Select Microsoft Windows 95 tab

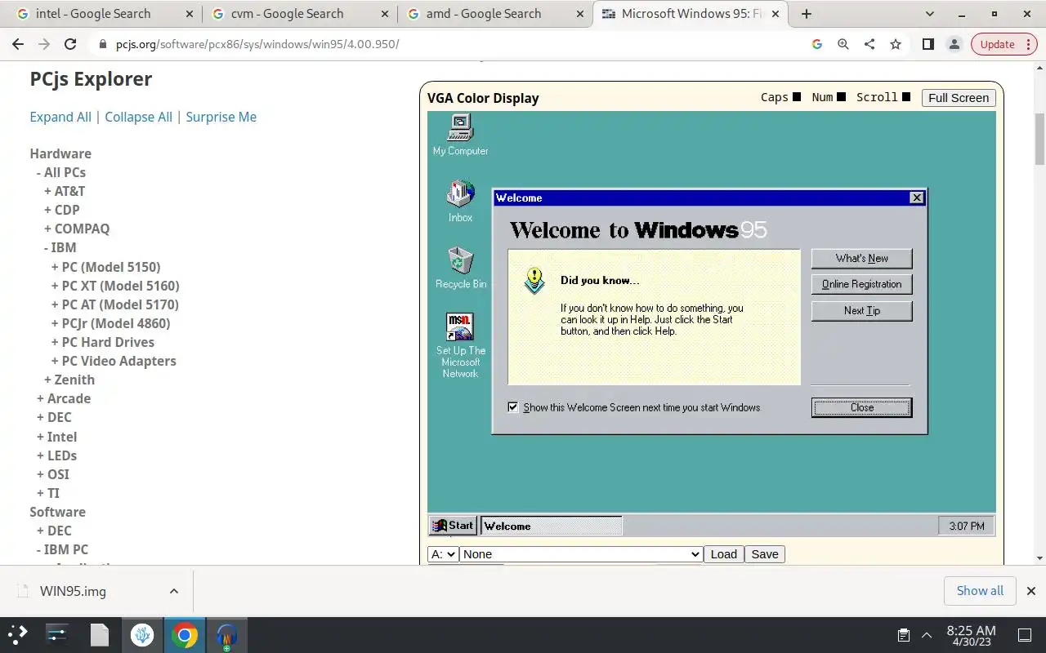click(x=691, y=14)
